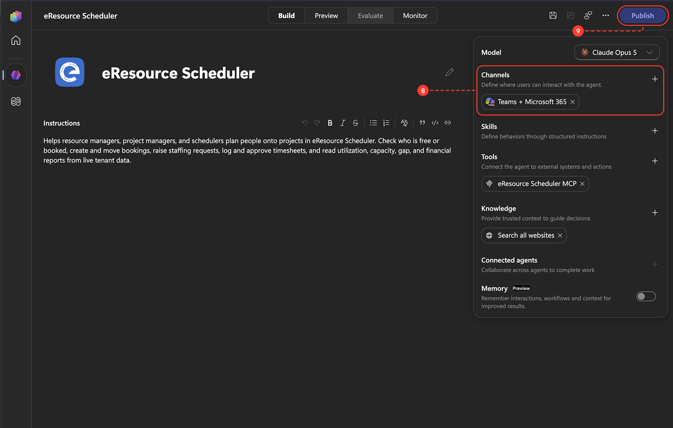The height and width of the screenshot is (428, 673).
Task: Open the more options ellipsis menu
Action: [x=606, y=16]
